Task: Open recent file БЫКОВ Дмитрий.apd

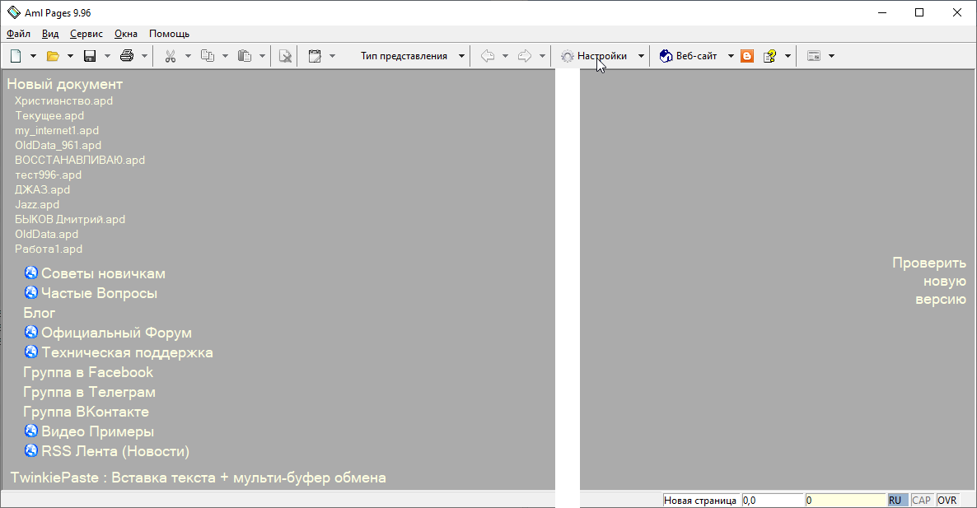Action: pos(70,219)
